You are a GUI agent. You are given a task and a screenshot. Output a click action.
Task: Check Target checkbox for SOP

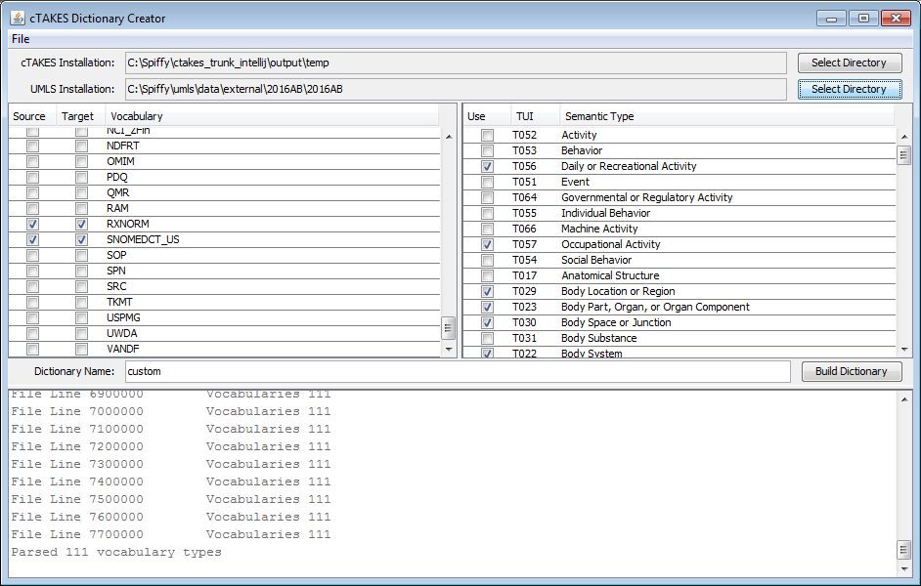82,255
